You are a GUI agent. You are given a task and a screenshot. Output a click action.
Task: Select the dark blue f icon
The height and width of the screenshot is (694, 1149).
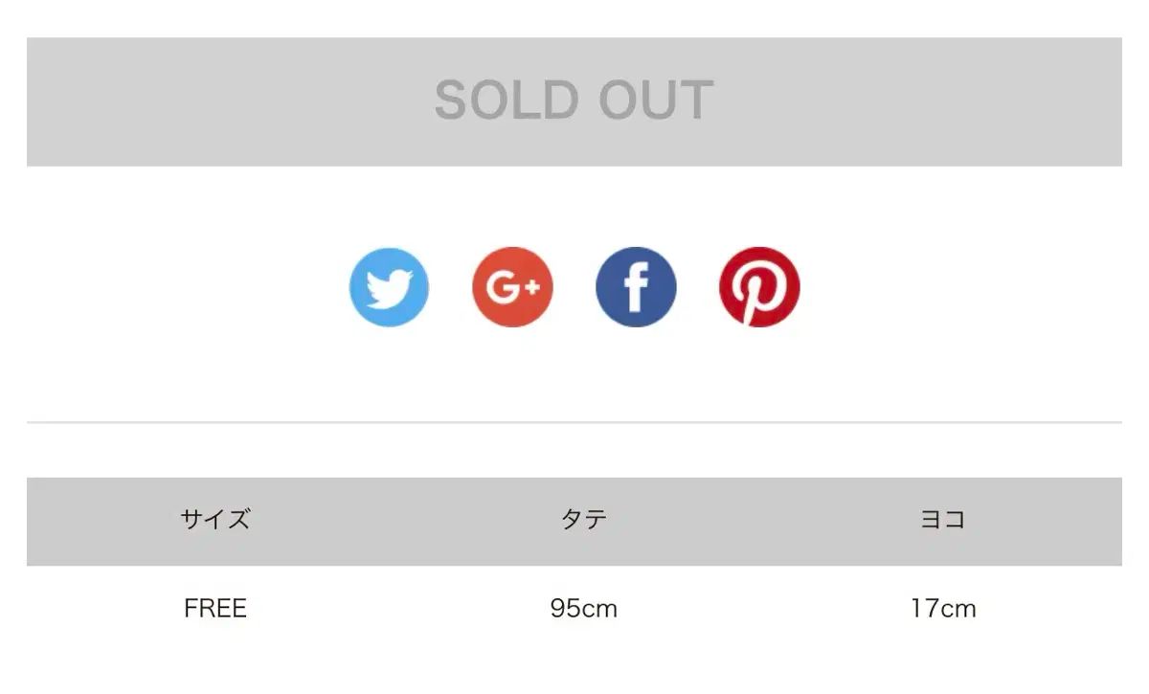[x=636, y=287]
